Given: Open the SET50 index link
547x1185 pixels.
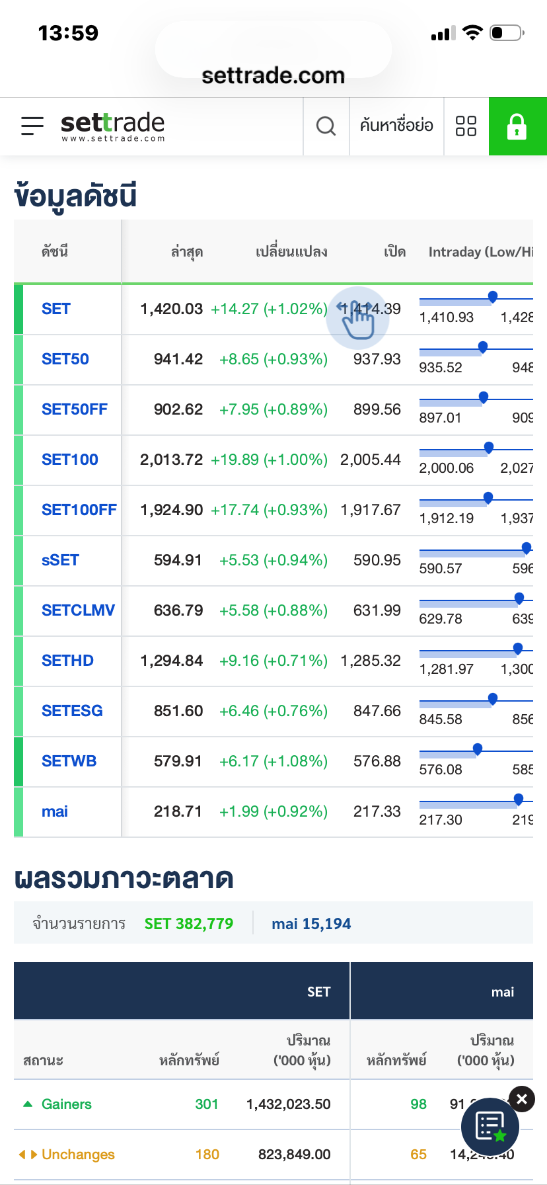Looking at the screenshot, I should click(65, 359).
